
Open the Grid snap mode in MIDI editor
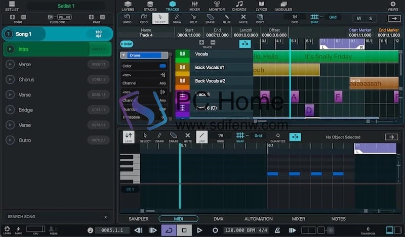(258, 135)
